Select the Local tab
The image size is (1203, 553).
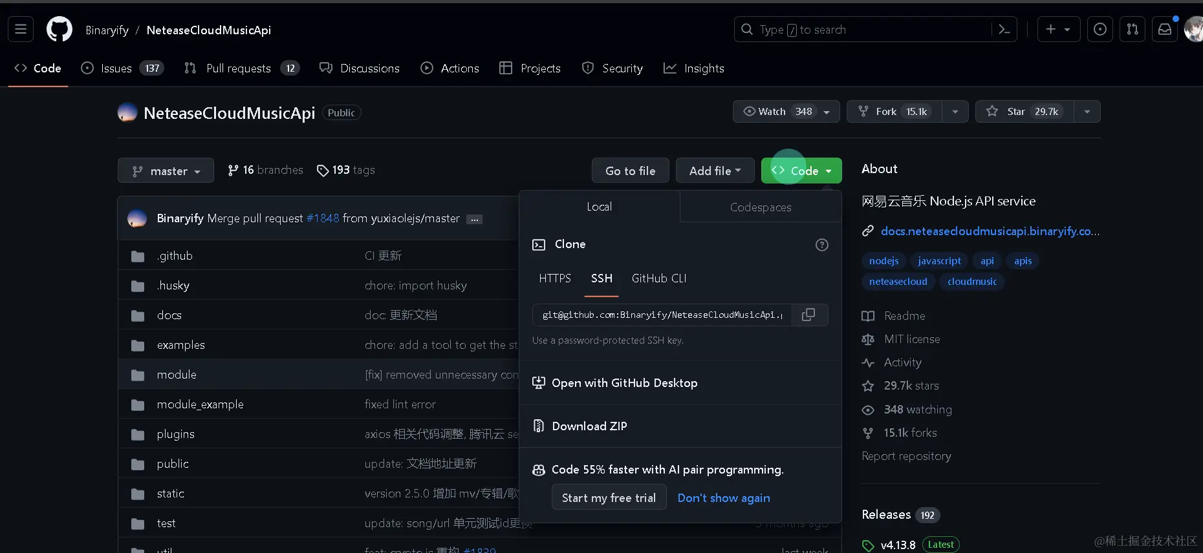(600, 207)
